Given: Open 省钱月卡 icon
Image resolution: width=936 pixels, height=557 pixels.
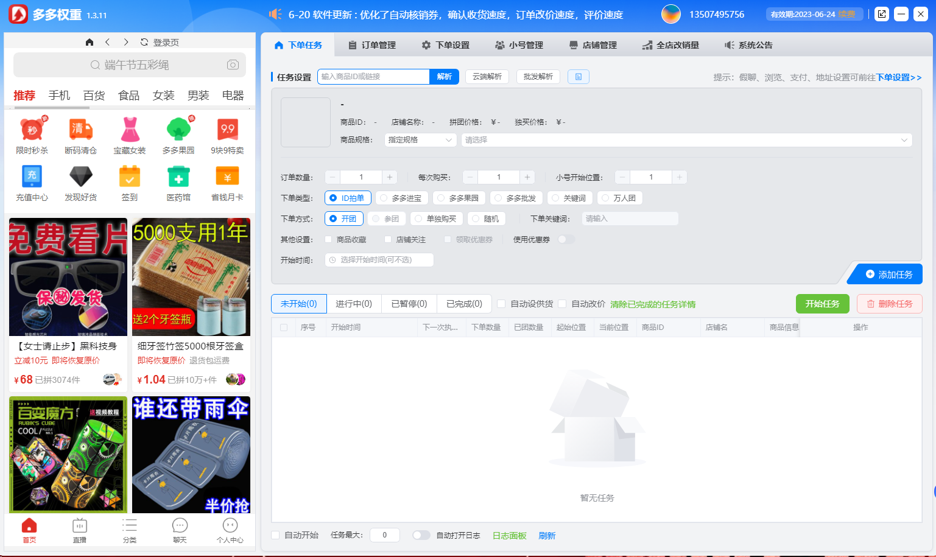Looking at the screenshot, I should click(228, 177).
